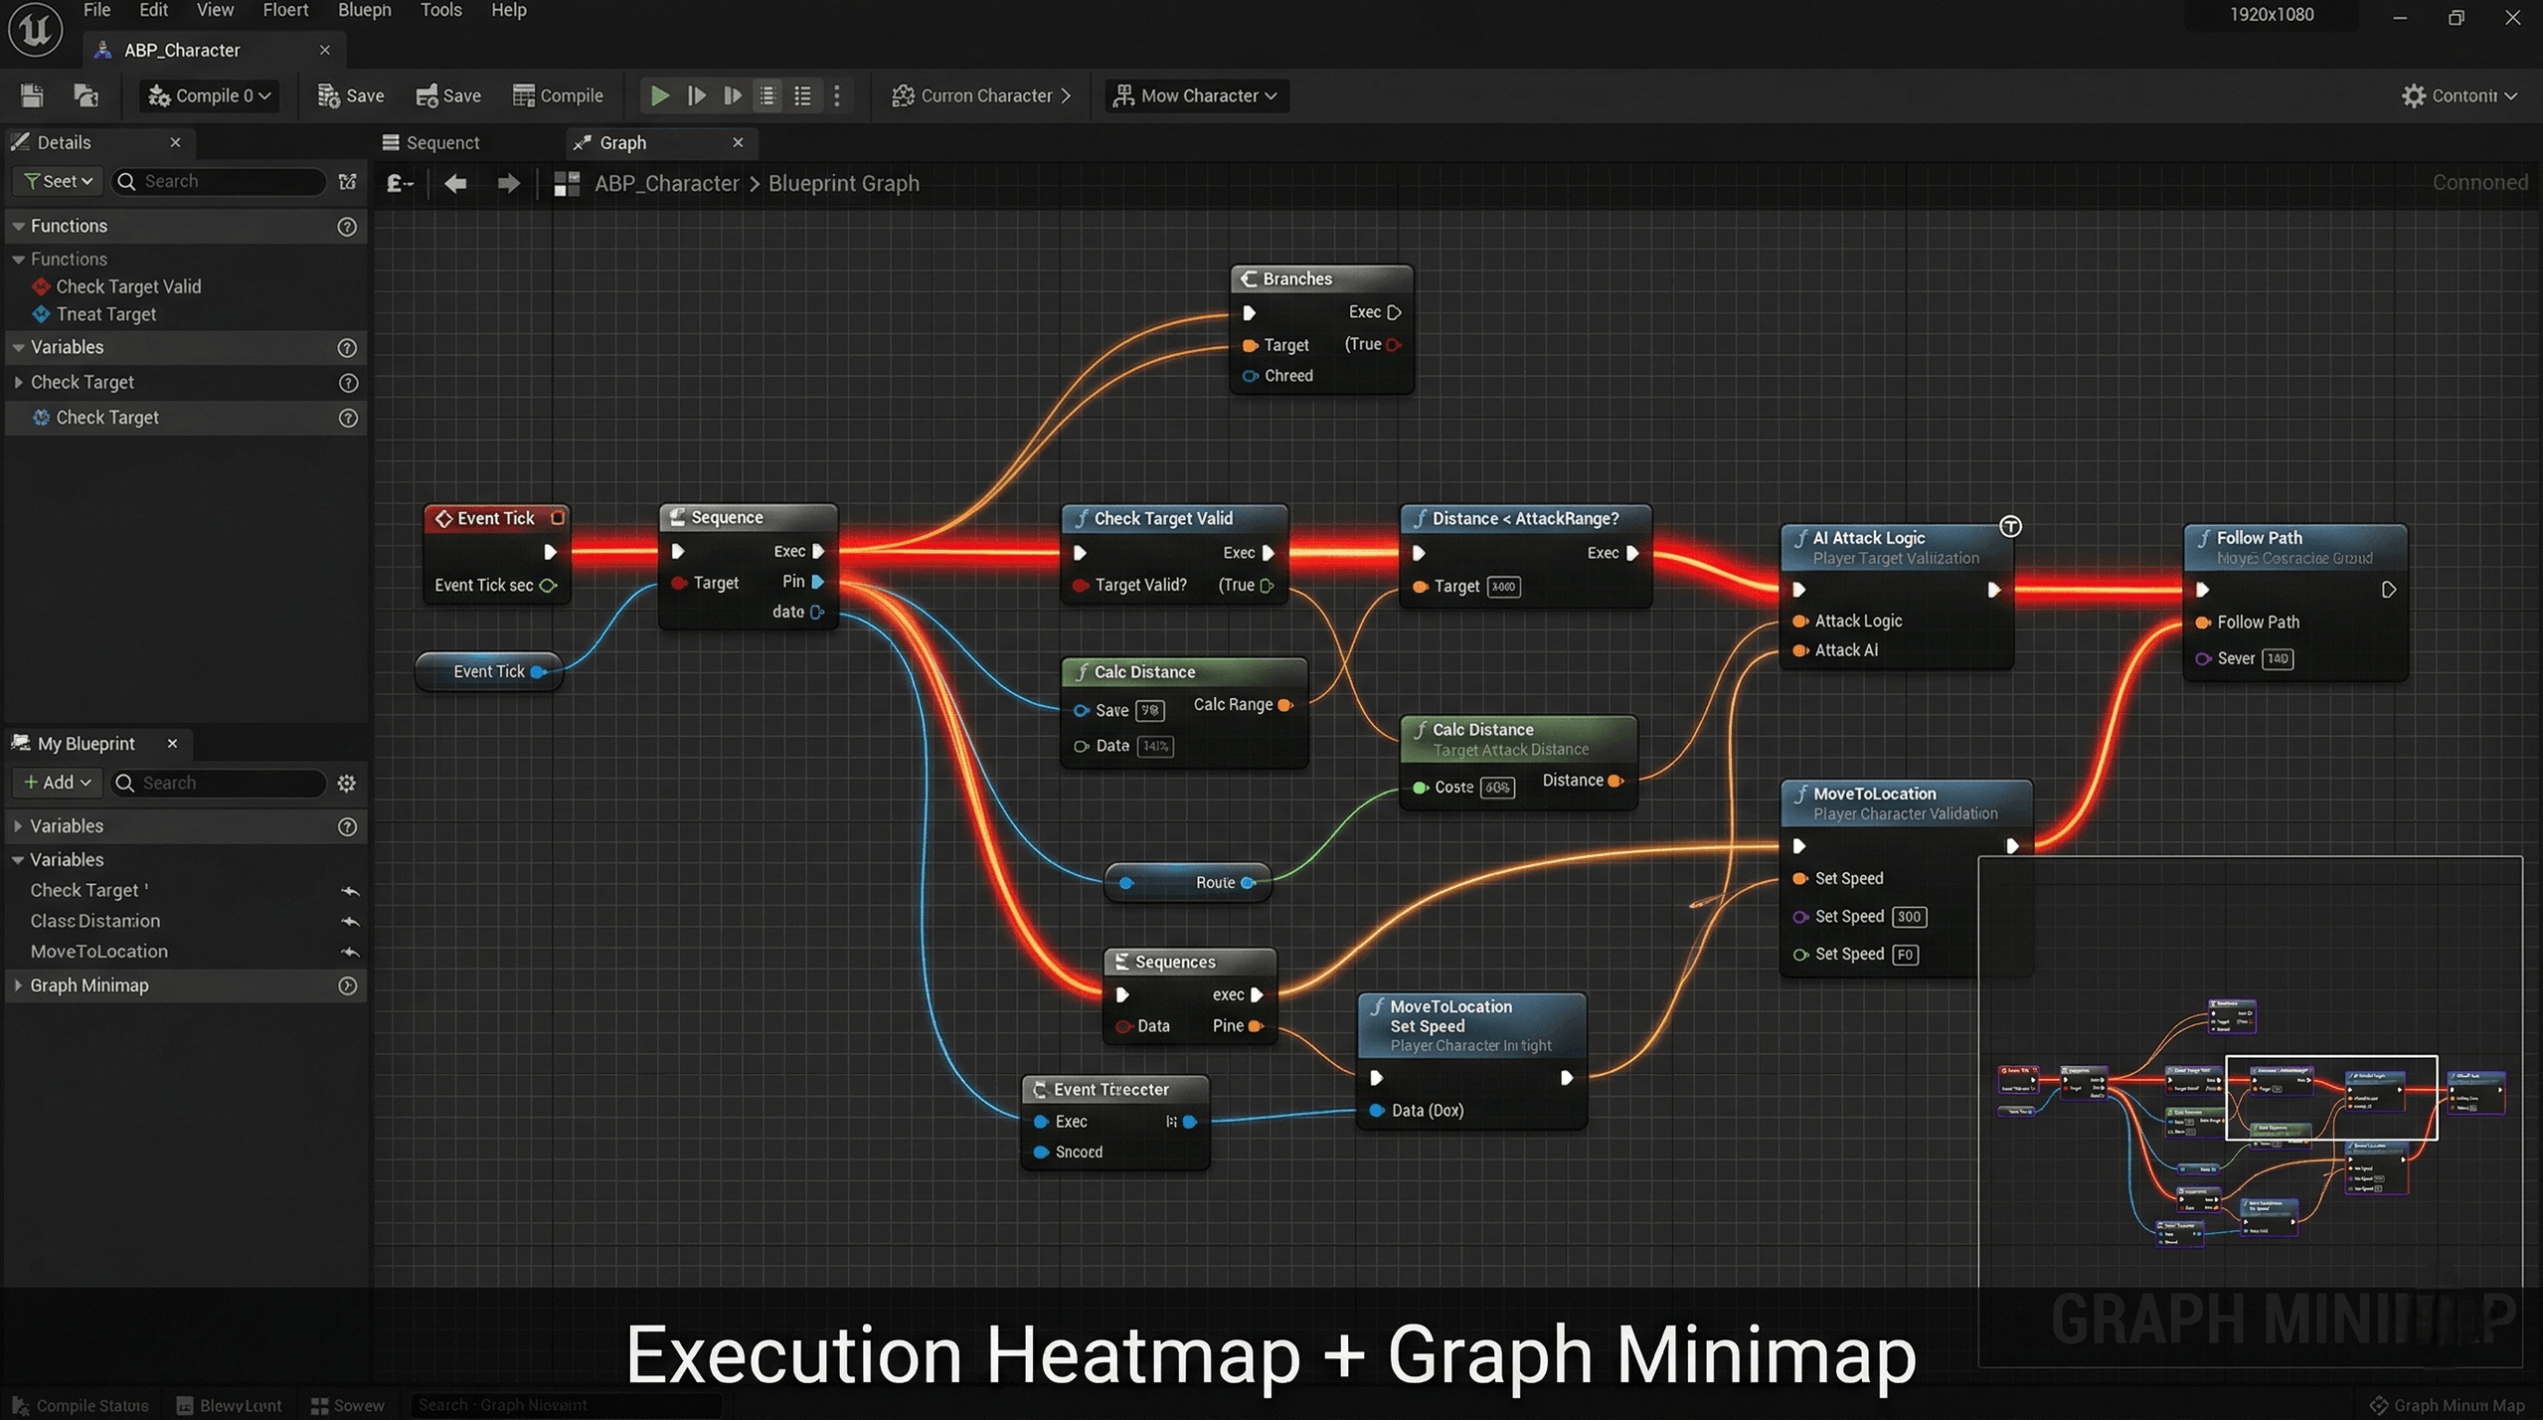The image size is (2543, 1420).
Task: Open the Curron Character chevron
Action: 1066,95
